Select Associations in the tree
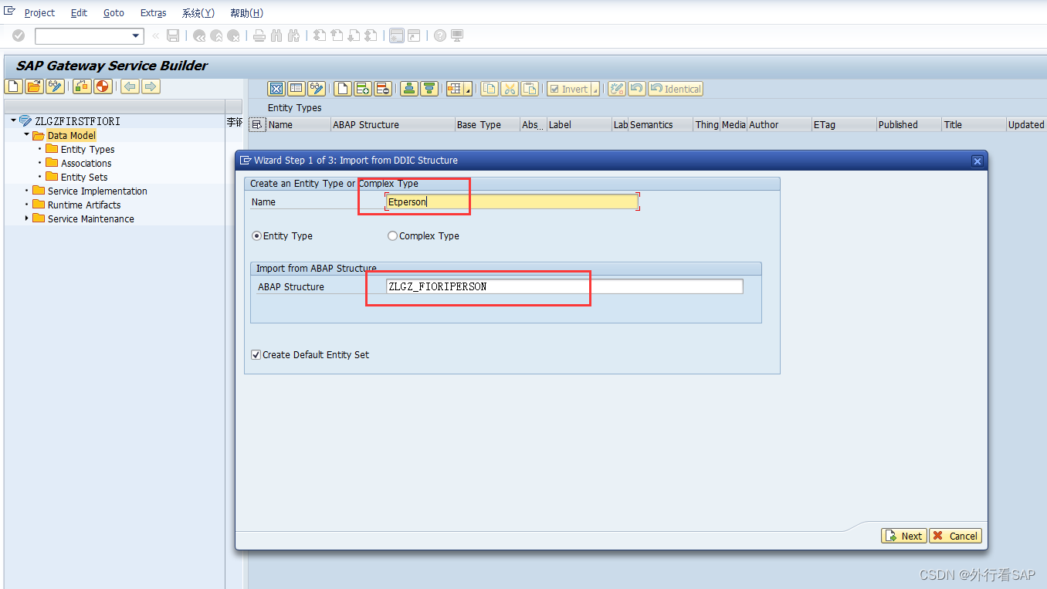This screenshot has width=1047, height=589. [86, 163]
